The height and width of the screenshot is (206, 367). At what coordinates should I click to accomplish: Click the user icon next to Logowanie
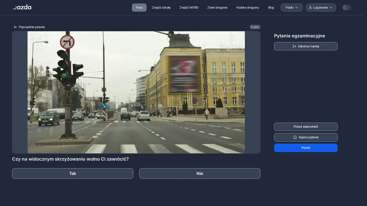[x=310, y=8]
